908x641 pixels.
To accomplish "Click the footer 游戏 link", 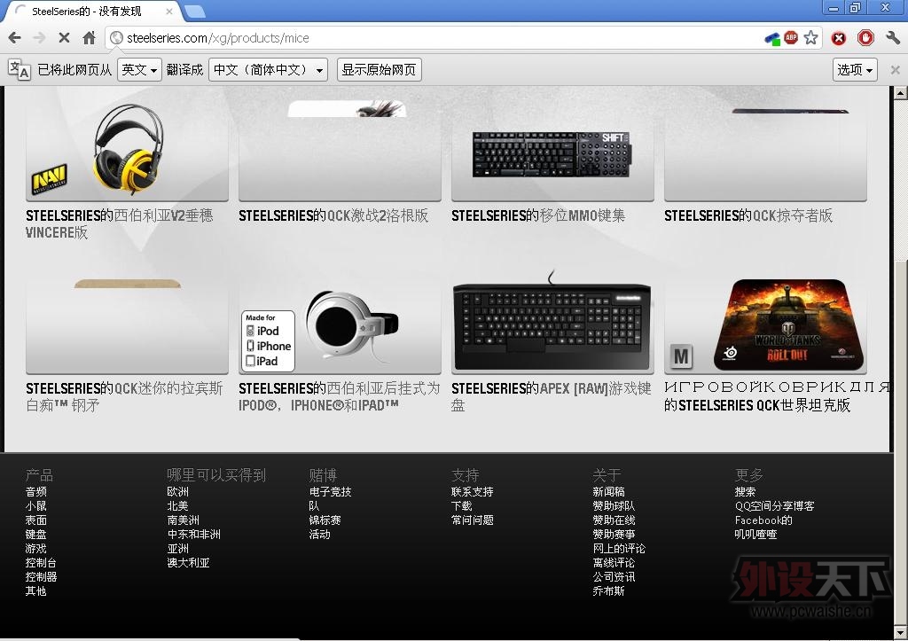I will [35, 549].
